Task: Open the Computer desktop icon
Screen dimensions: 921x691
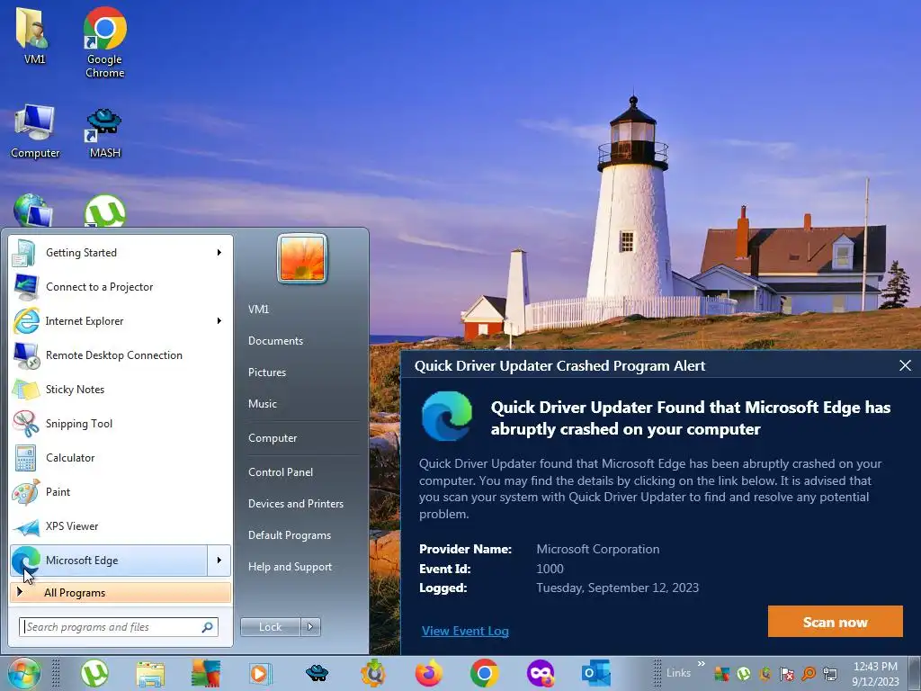Action: (x=35, y=131)
